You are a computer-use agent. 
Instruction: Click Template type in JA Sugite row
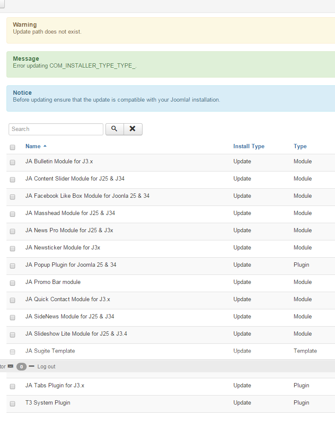tap(305, 351)
